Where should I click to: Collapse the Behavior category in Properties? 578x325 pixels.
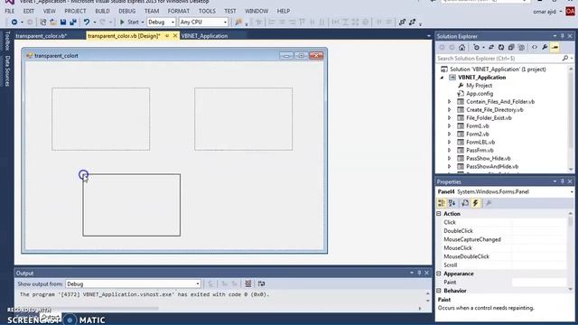[439, 291]
